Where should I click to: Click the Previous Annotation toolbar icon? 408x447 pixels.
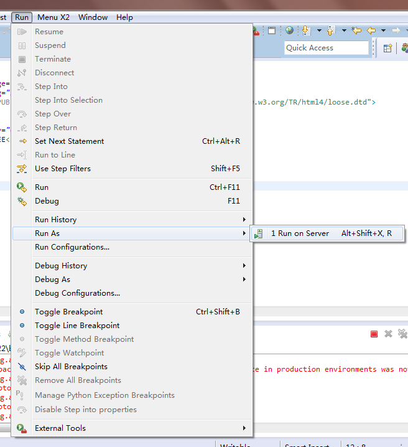[x=331, y=30]
